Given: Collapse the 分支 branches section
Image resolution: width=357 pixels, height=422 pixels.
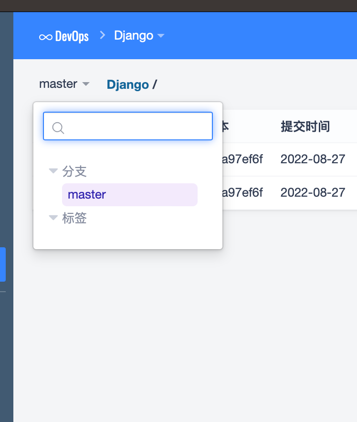Looking at the screenshot, I should click(53, 171).
